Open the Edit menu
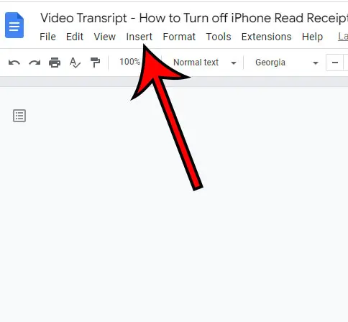Image resolution: width=348 pixels, height=322 pixels. pyautogui.click(x=75, y=37)
